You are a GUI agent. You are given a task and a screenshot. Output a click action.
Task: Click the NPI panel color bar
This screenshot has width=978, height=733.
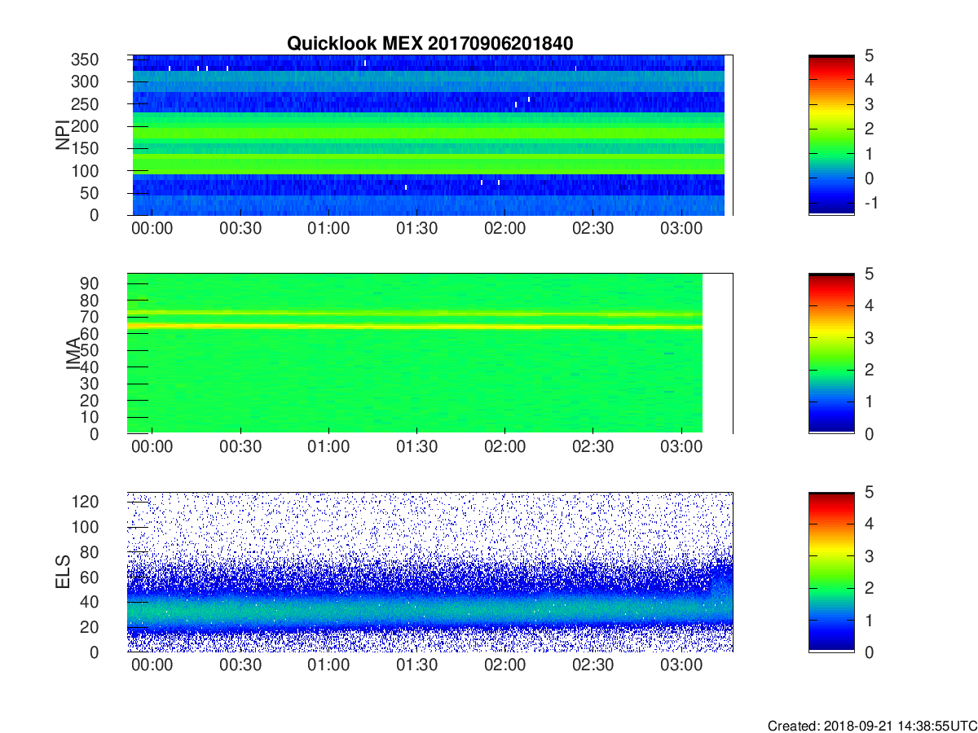(831, 135)
